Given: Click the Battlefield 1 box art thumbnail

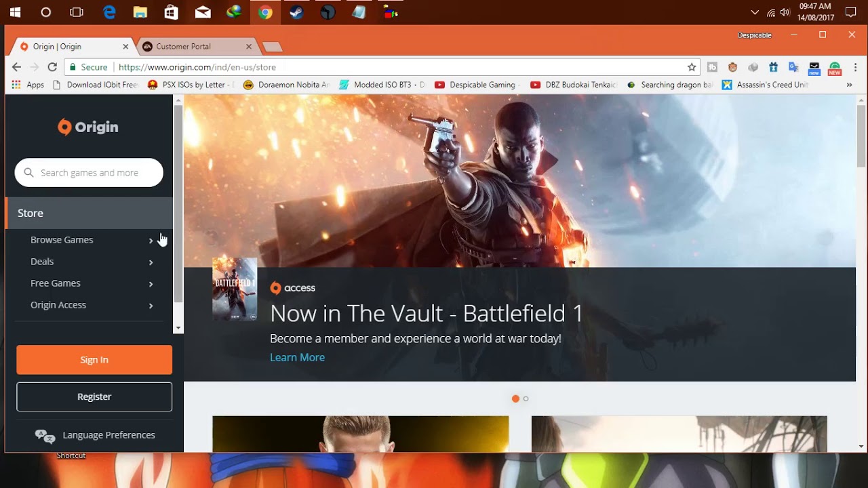Looking at the screenshot, I should click(x=235, y=289).
